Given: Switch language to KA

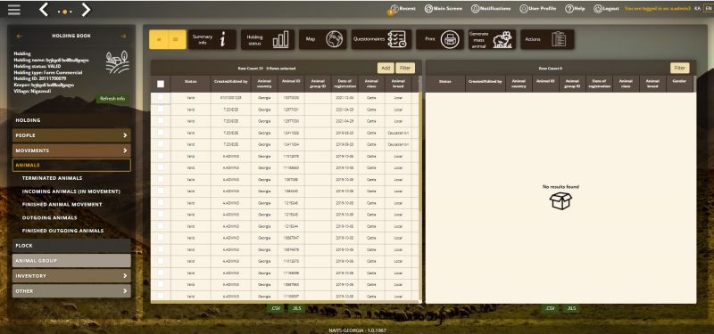Looking at the screenshot, I should [697, 9].
